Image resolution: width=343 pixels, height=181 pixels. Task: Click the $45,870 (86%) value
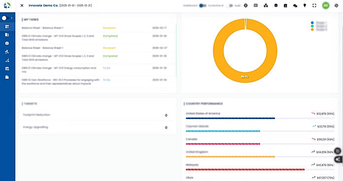click(325, 165)
